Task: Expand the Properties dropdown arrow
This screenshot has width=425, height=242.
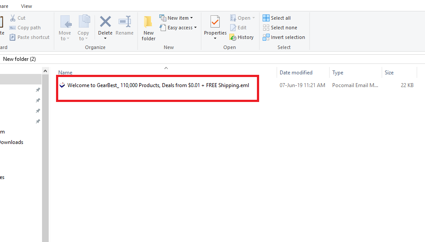Action: 215,39
